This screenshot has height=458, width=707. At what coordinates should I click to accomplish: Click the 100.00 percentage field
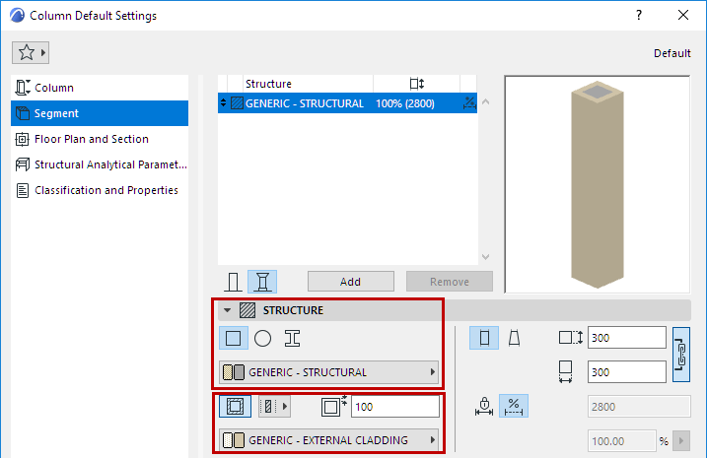[x=622, y=441]
